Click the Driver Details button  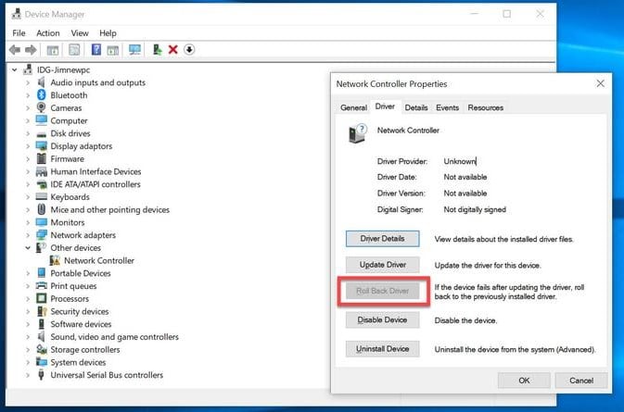(382, 239)
